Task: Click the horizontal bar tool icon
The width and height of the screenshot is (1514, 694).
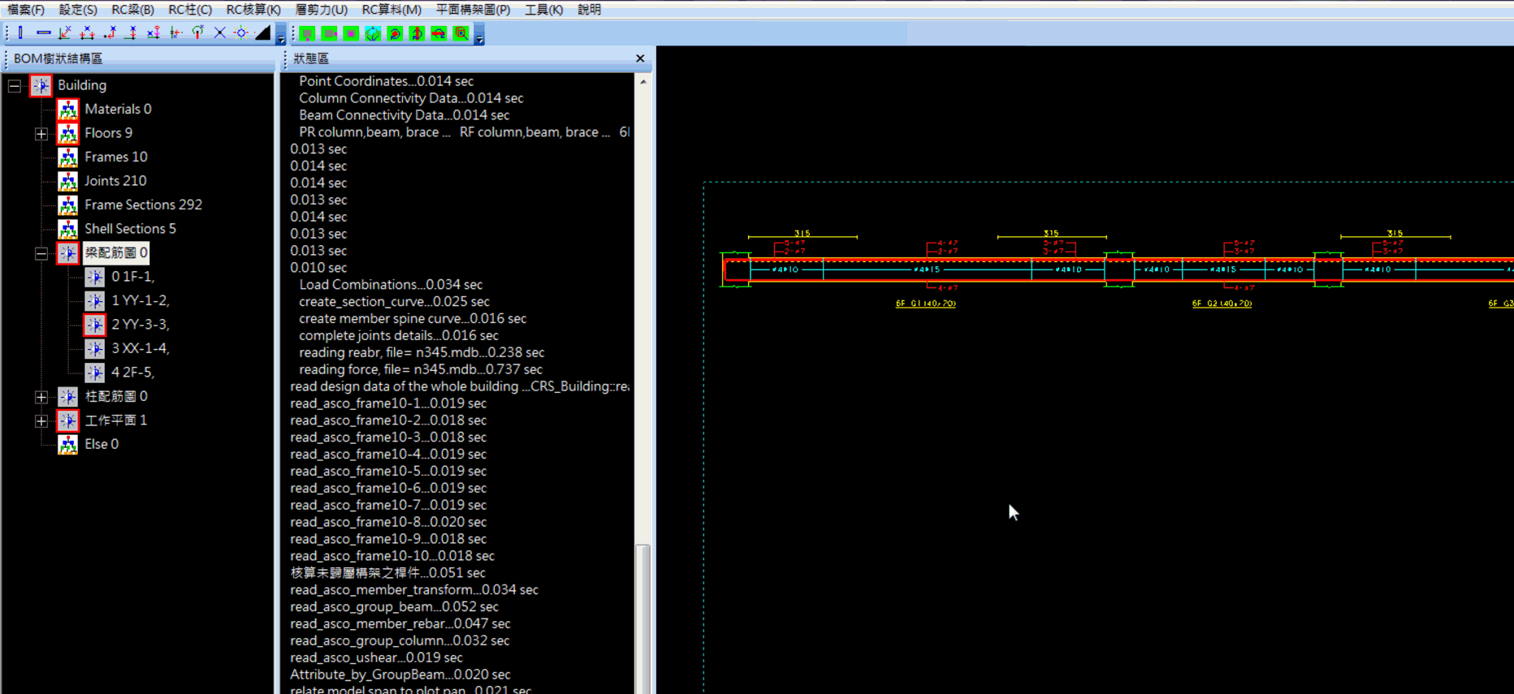Action: [x=43, y=33]
